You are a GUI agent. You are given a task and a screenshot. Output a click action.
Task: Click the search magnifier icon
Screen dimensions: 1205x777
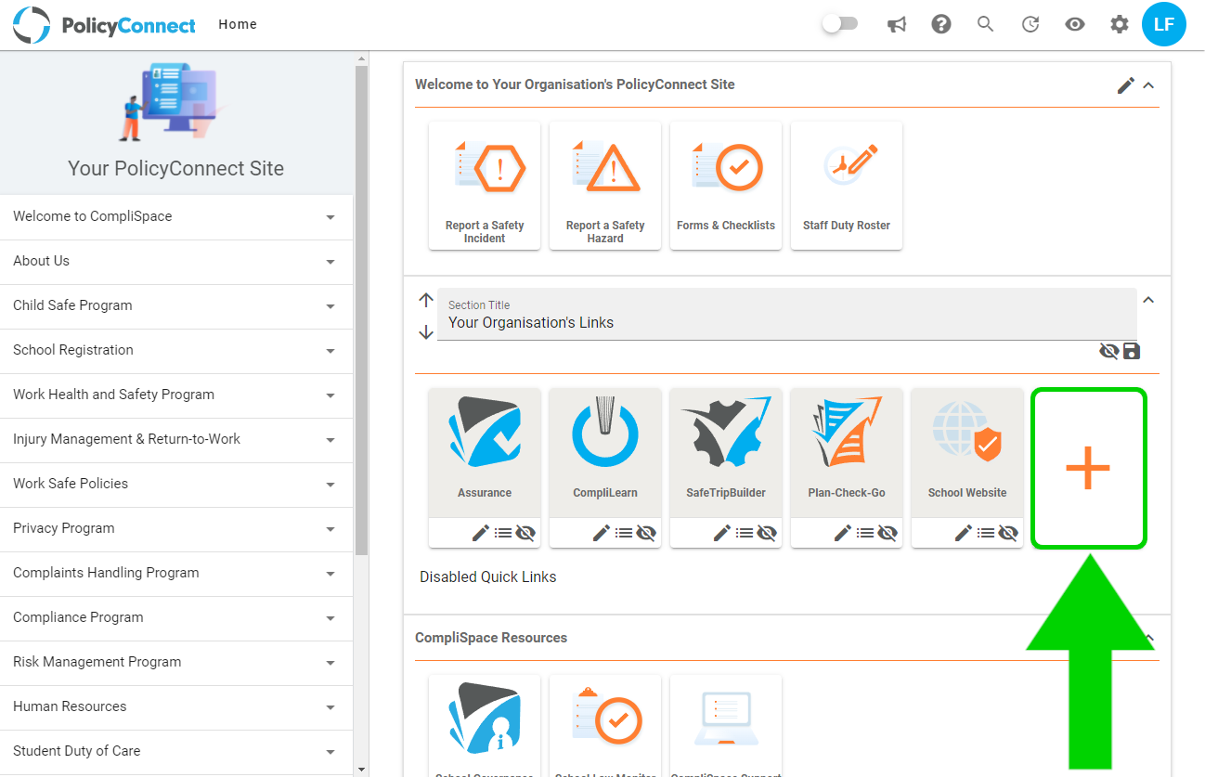(x=986, y=25)
